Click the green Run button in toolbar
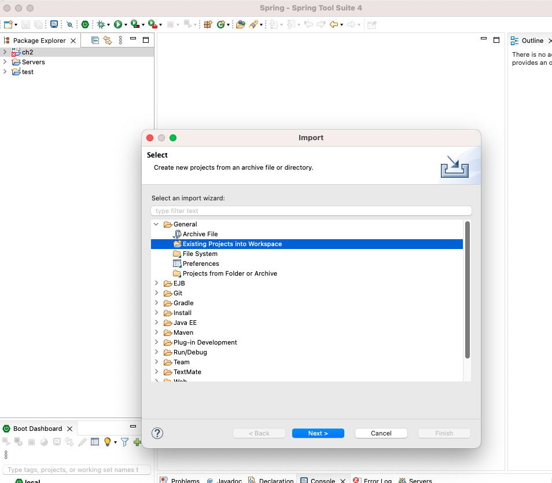 118,24
